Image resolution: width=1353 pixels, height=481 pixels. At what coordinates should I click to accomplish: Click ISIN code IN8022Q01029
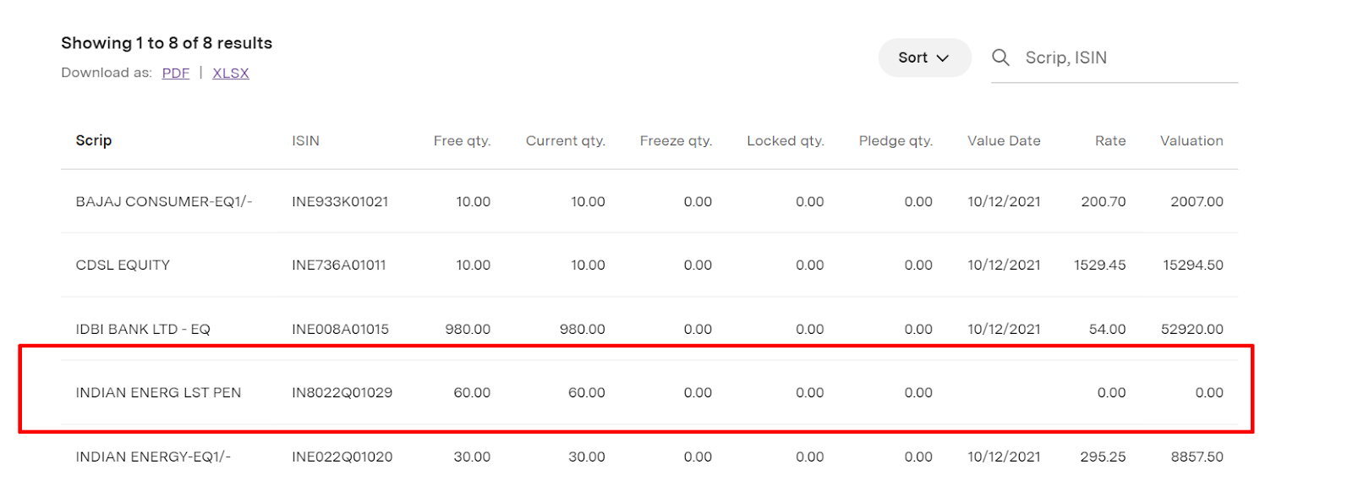[x=342, y=392]
